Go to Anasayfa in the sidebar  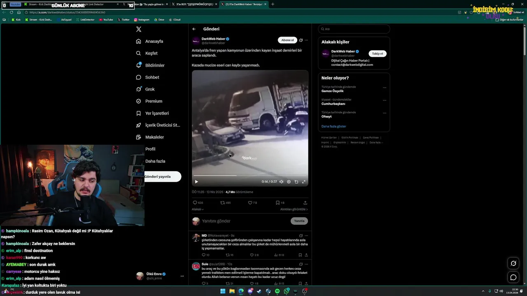(x=150, y=41)
